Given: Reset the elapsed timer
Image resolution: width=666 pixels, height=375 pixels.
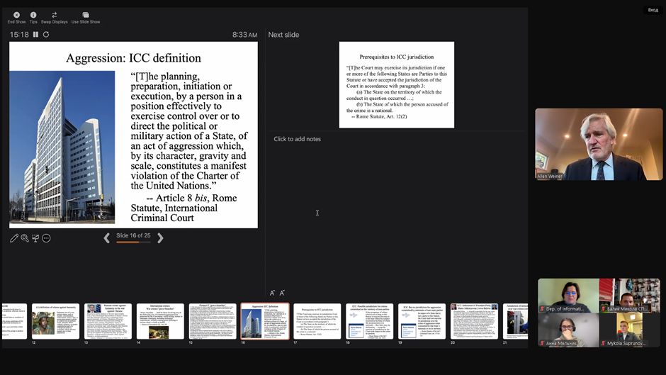Looking at the screenshot, I should (46, 34).
